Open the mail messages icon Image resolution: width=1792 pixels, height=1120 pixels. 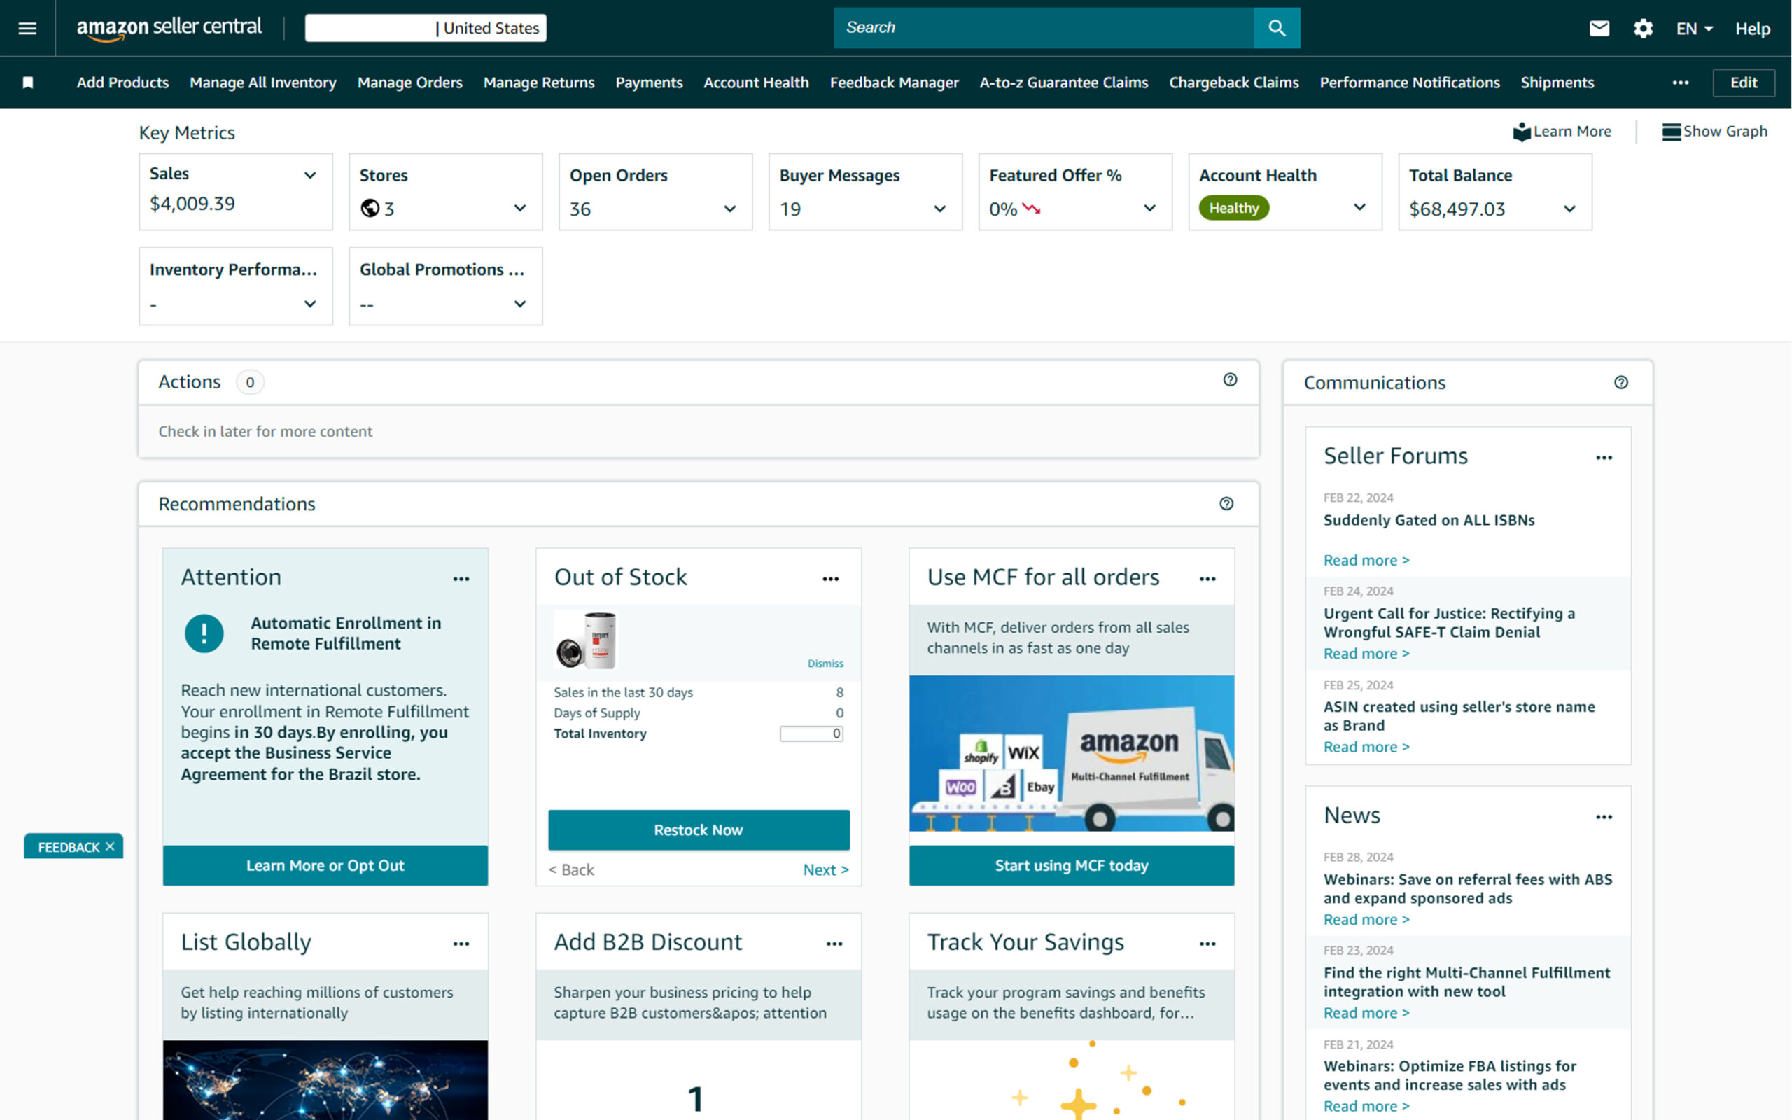pos(1599,28)
